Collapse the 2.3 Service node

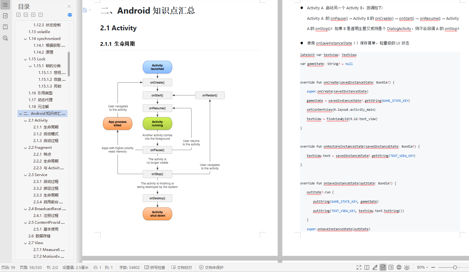(25, 175)
